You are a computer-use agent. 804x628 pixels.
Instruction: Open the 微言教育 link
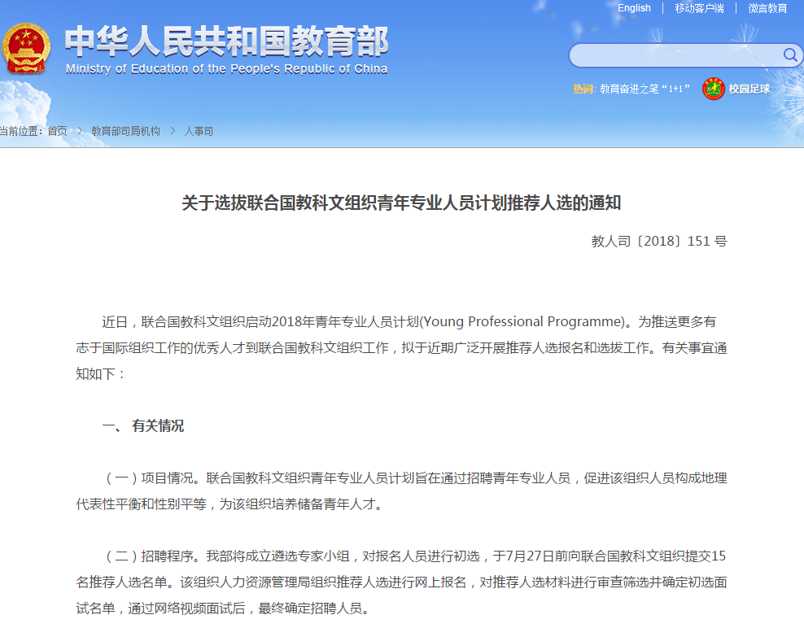coord(767,8)
